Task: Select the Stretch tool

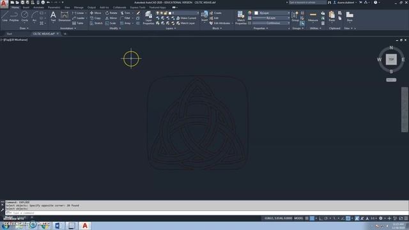Action: 96,23
